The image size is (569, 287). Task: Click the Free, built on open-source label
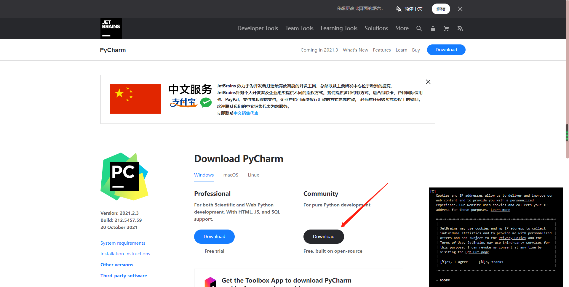[x=333, y=251]
